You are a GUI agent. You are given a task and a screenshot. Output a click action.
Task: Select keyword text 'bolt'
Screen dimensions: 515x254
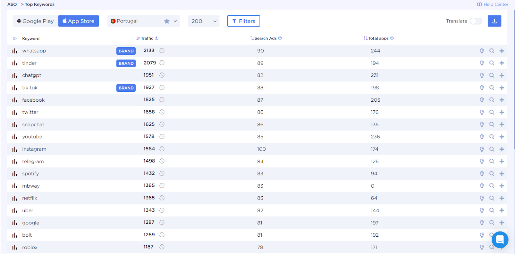(27, 235)
